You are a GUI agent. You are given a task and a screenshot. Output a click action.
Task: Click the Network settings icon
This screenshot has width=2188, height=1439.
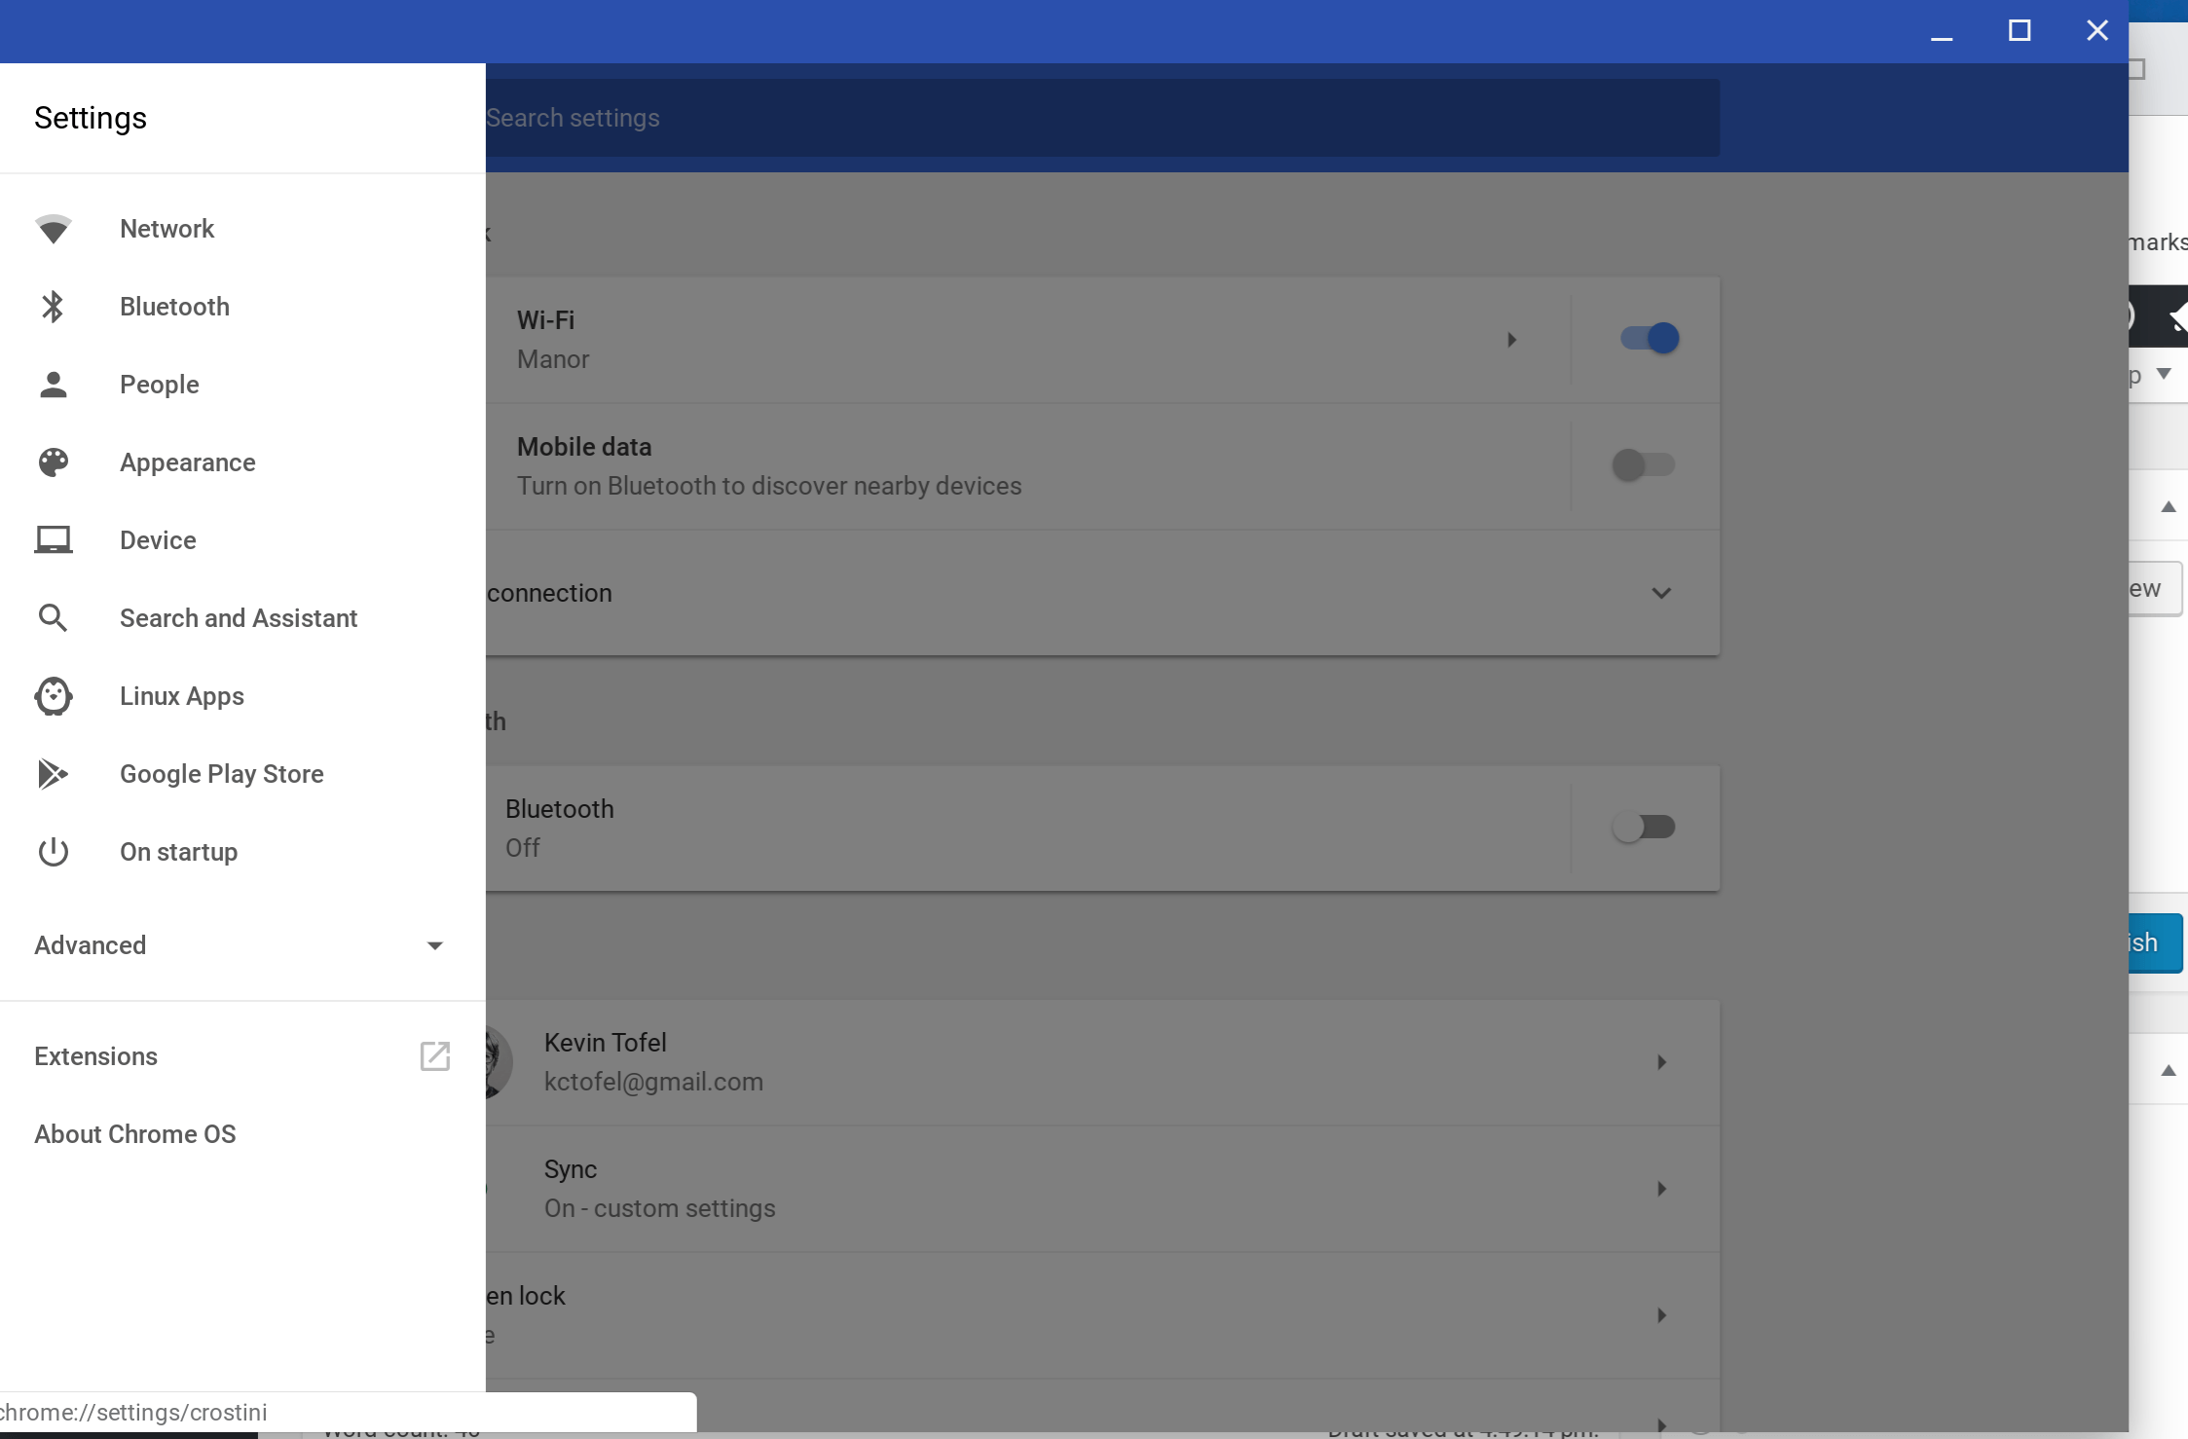[x=53, y=228]
